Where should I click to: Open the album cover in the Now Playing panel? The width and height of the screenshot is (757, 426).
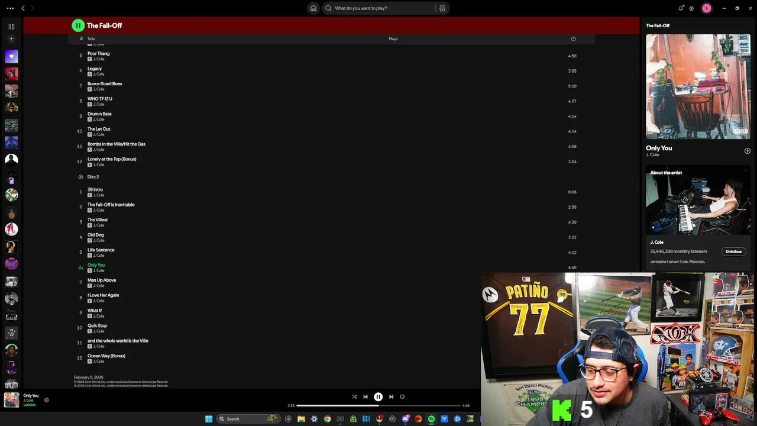click(698, 86)
